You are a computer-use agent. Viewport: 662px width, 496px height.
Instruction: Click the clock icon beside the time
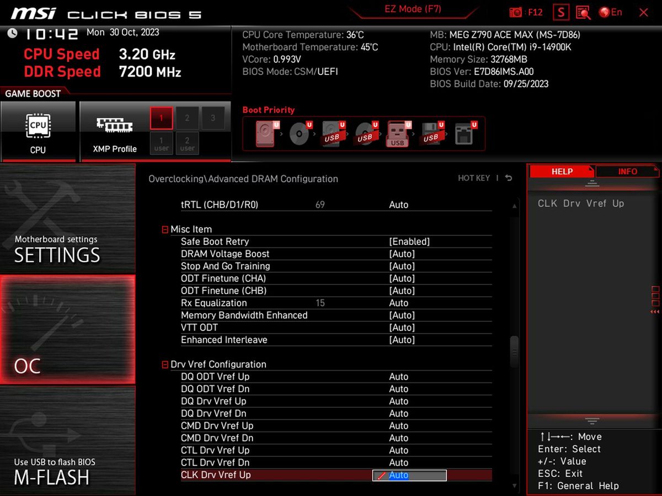12,33
